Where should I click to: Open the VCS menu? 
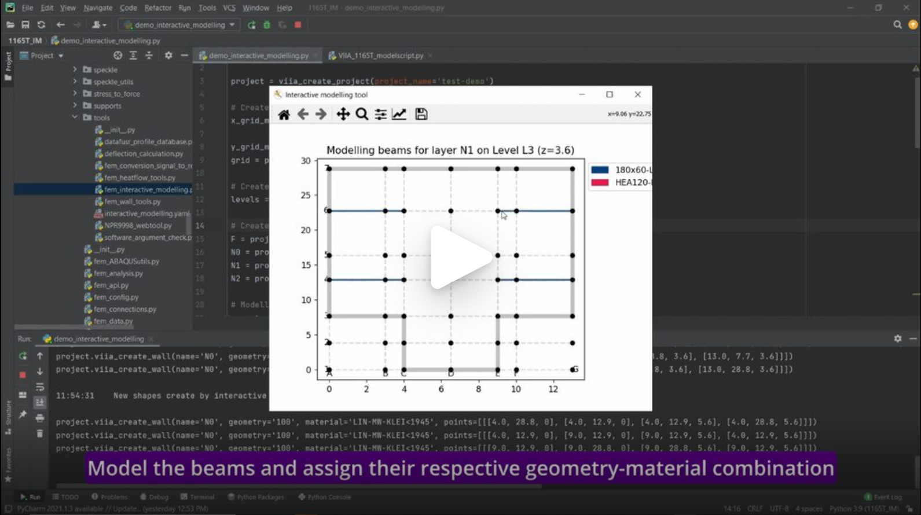pos(229,8)
